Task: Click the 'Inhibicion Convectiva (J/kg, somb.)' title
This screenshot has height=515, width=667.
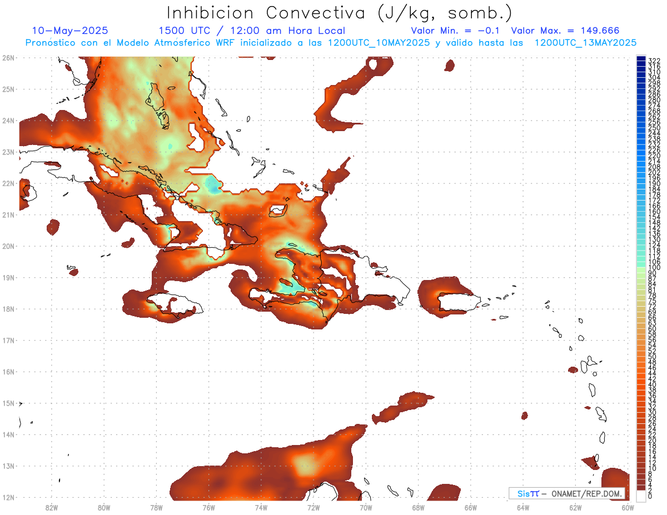Action: coord(339,13)
